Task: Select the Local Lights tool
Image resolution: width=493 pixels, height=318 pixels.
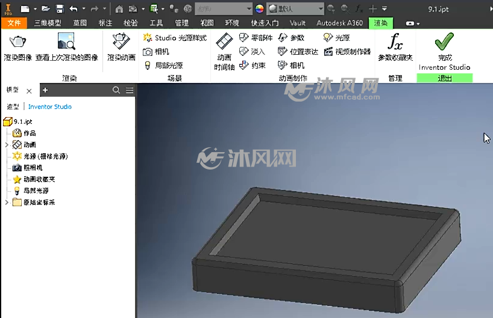Action: pyautogui.click(x=163, y=66)
